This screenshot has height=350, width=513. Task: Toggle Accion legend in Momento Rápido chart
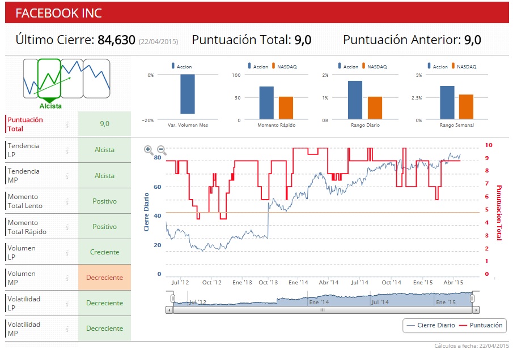(258, 66)
